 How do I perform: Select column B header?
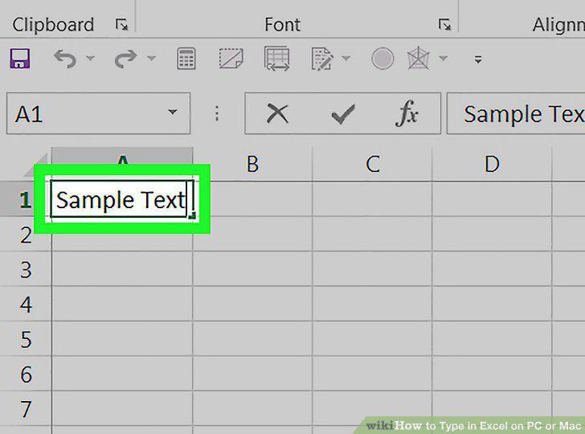(x=252, y=164)
